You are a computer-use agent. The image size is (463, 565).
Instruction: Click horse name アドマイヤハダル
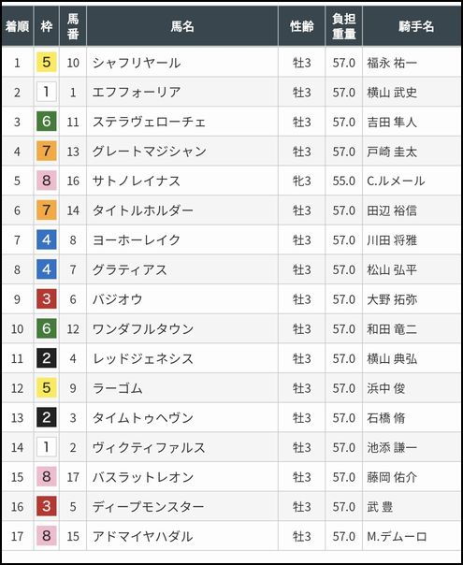point(143,537)
